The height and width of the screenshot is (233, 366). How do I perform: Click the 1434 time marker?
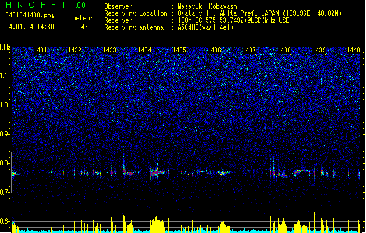pos(144,50)
